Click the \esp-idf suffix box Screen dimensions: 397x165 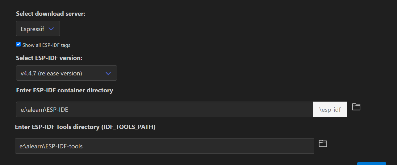click(330, 109)
